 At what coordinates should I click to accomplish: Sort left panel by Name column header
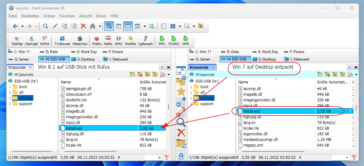point(99,82)
